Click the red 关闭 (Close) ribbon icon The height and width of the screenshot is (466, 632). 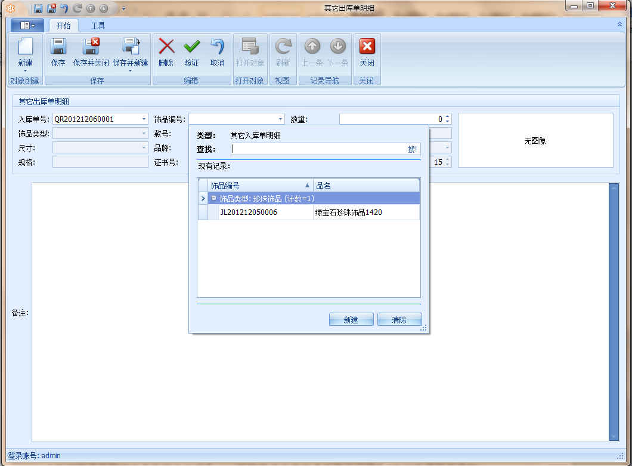point(367,47)
